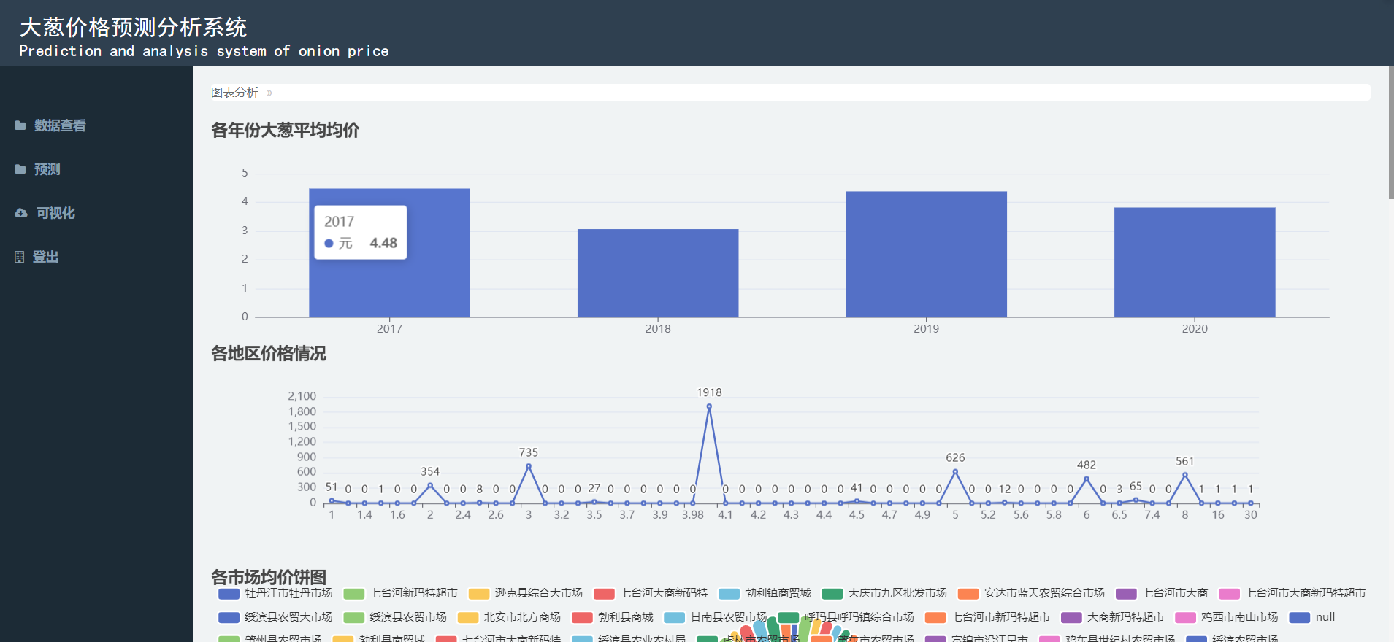The height and width of the screenshot is (642, 1394).
Task: Toggle 勃利镇商贸城 legend entry
Action: click(x=765, y=593)
